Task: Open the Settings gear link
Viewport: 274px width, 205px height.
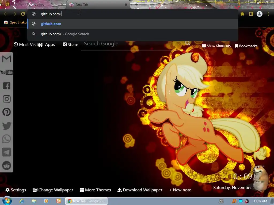Action: (16, 190)
